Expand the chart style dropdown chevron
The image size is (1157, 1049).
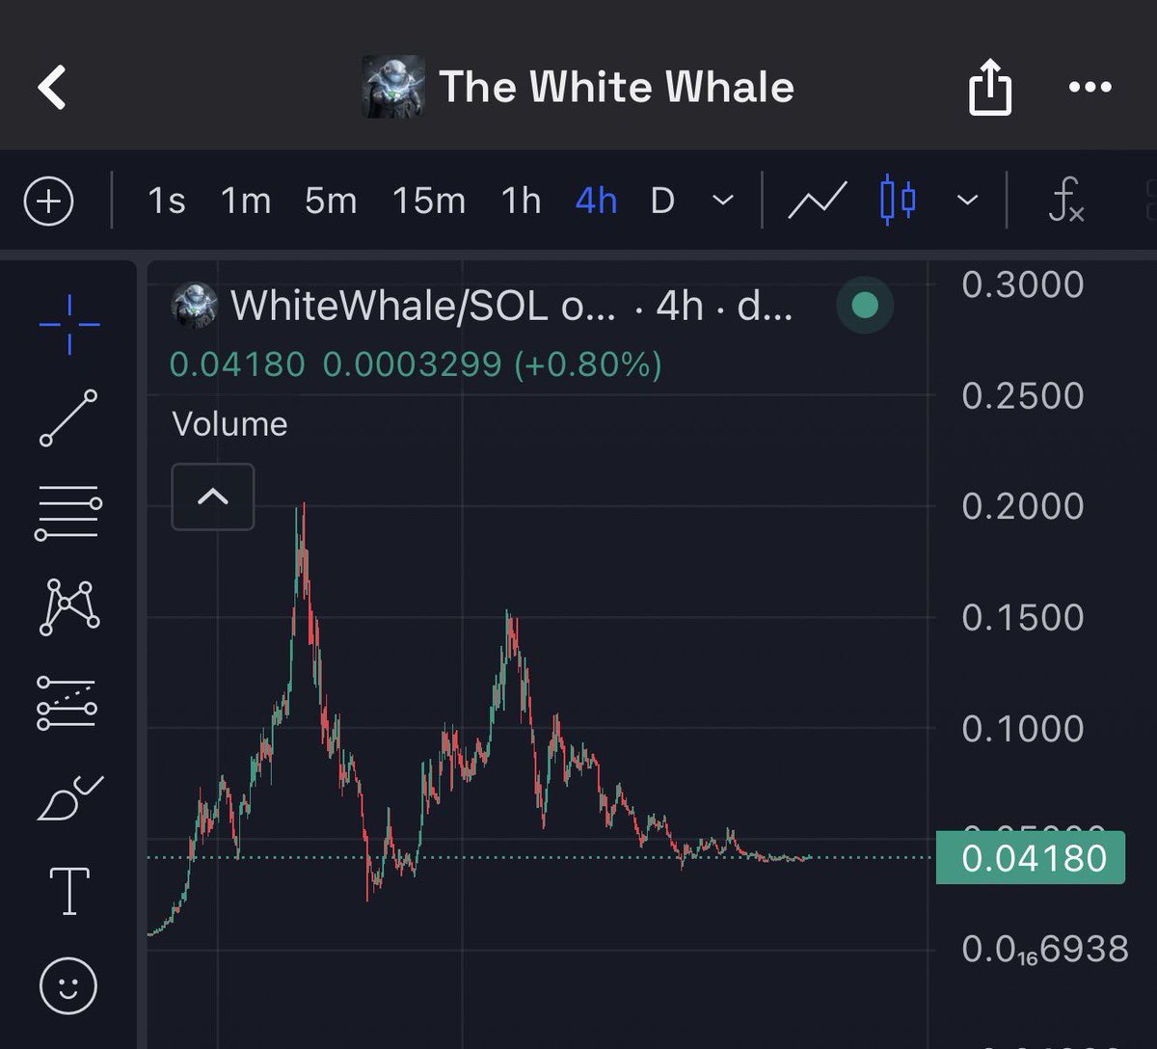[x=967, y=202]
